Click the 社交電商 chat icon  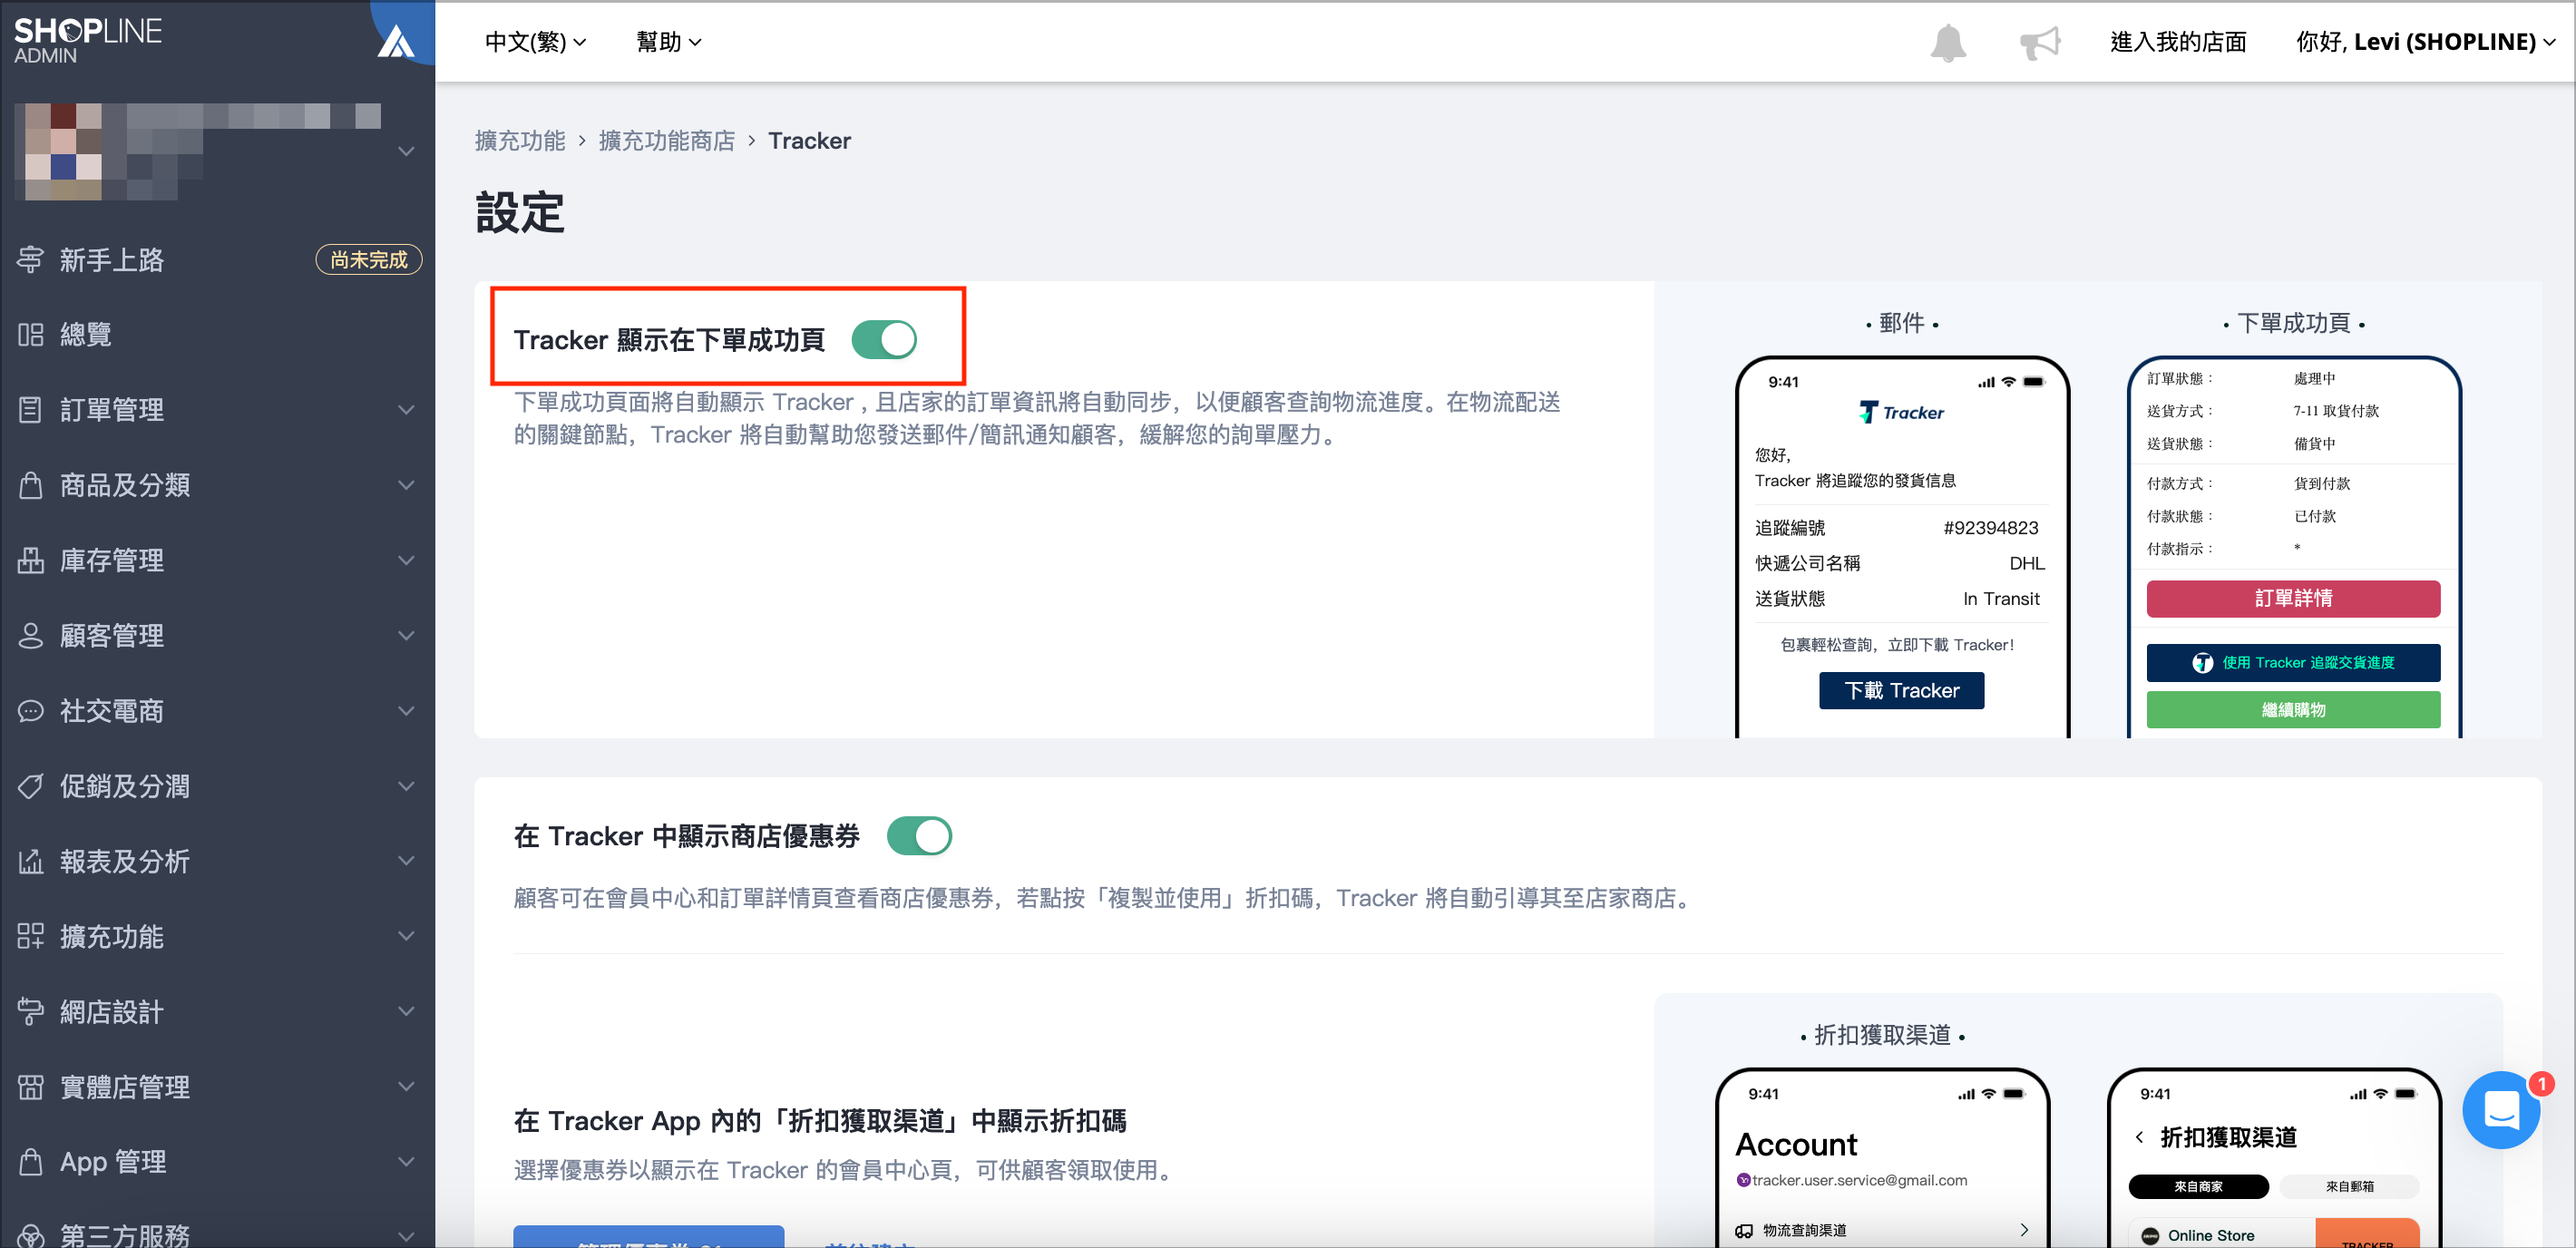tap(30, 711)
